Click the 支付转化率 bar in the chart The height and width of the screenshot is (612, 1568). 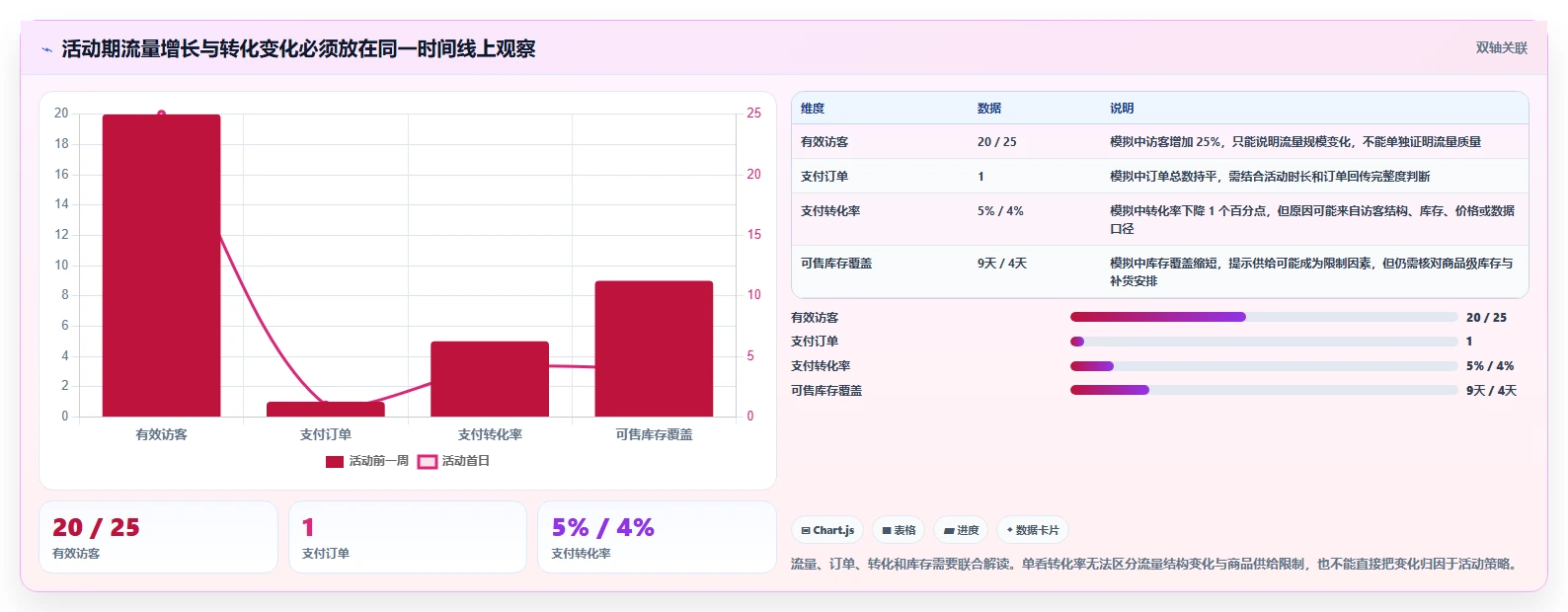[490, 379]
